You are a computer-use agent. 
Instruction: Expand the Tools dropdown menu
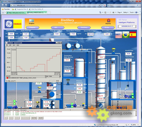(132, 12)
